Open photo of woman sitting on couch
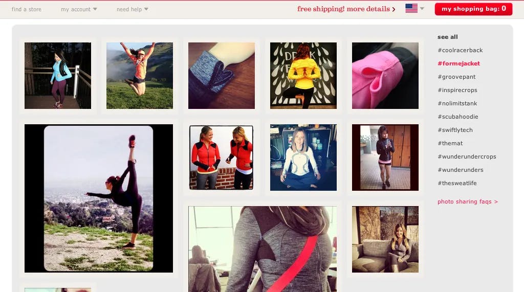Screen dimensions: 524x292 coord(385,239)
